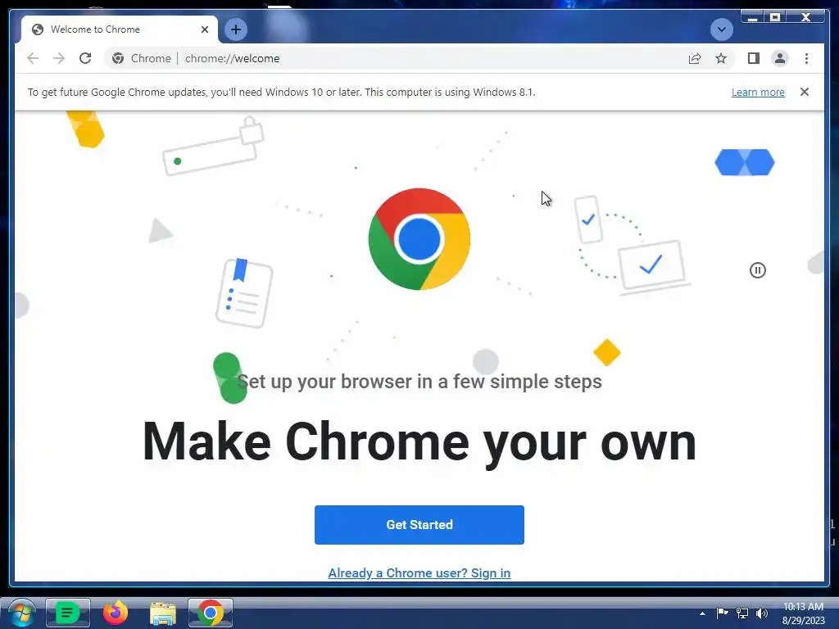Open the Chrome three-dot menu
The image size is (839, 629).
pyautogui.click(x=806, y=58)
